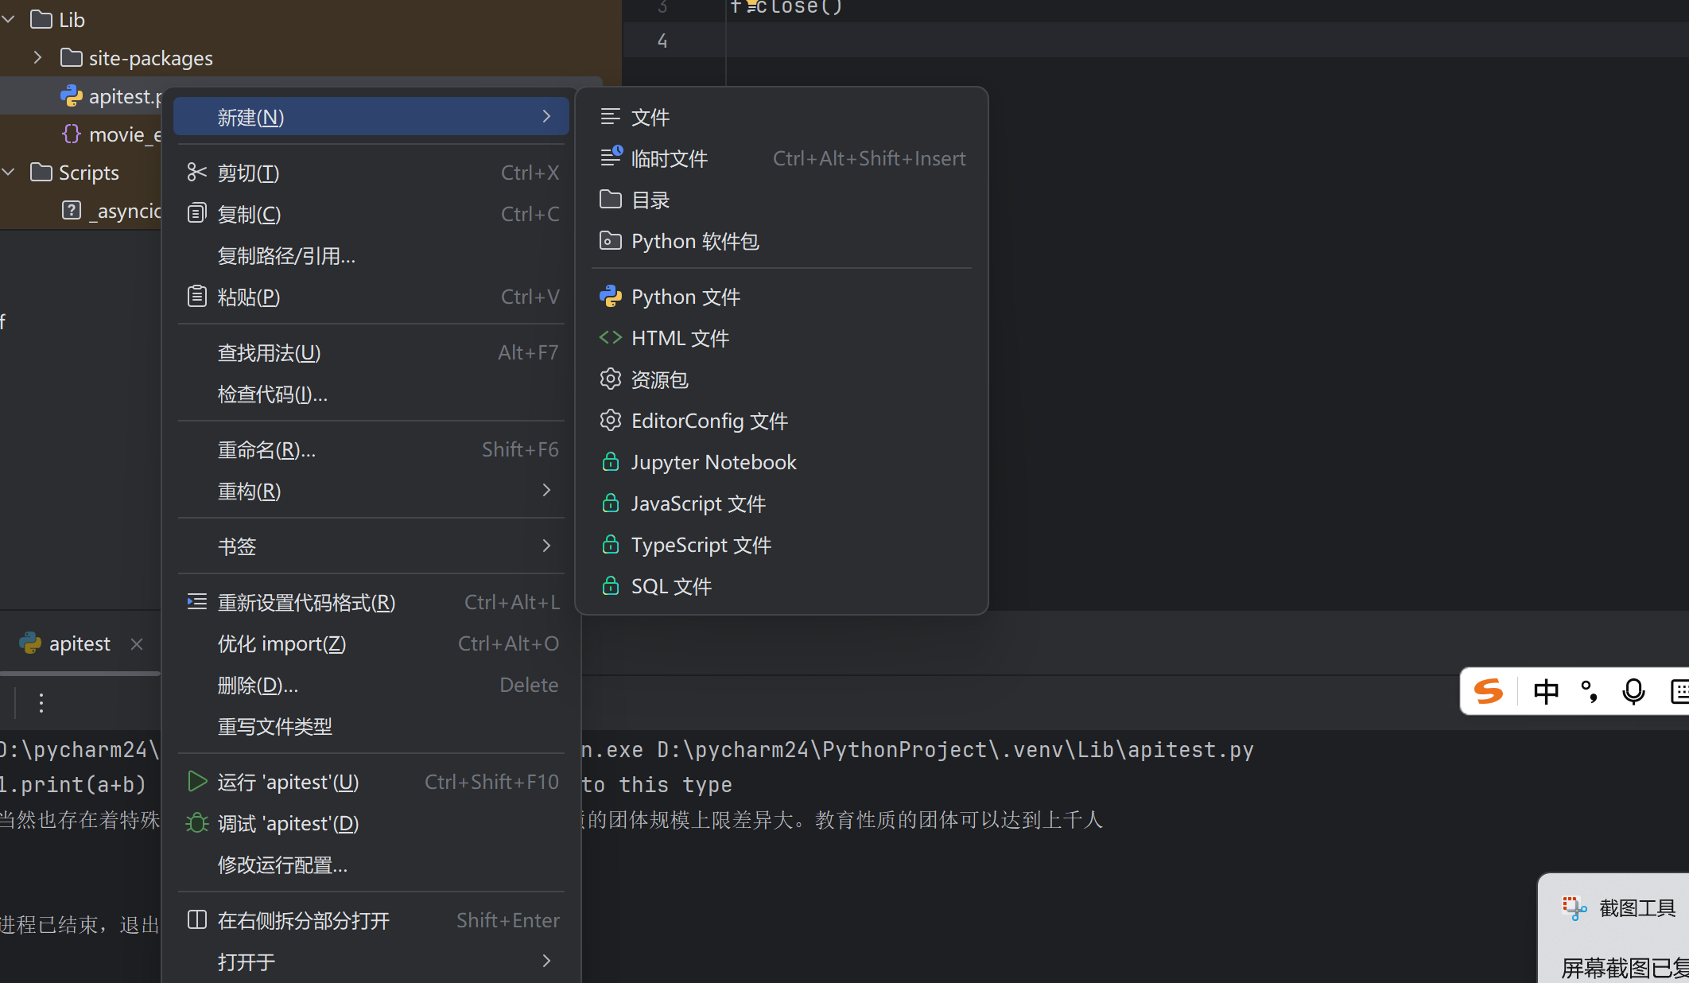Choose 重命名(R)... from context menu
1689x983 pixels.
[267, 450]
